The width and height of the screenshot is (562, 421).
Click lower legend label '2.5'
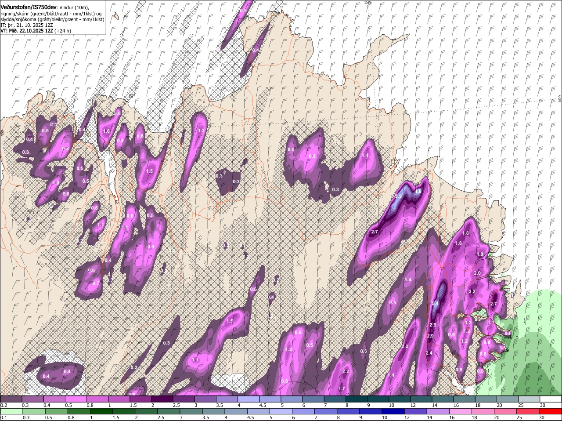click(x=161, y=417)
